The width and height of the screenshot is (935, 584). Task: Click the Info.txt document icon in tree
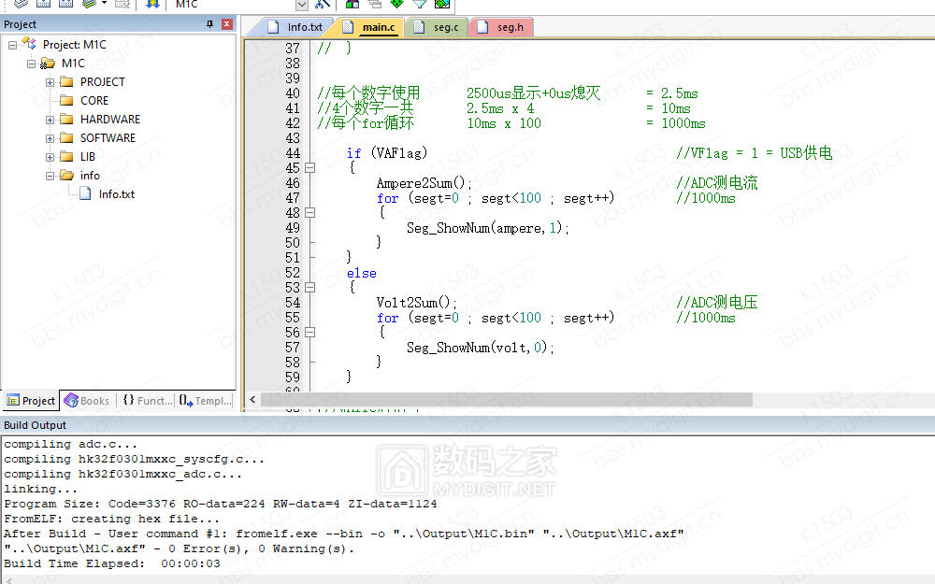tap(85, 193)
